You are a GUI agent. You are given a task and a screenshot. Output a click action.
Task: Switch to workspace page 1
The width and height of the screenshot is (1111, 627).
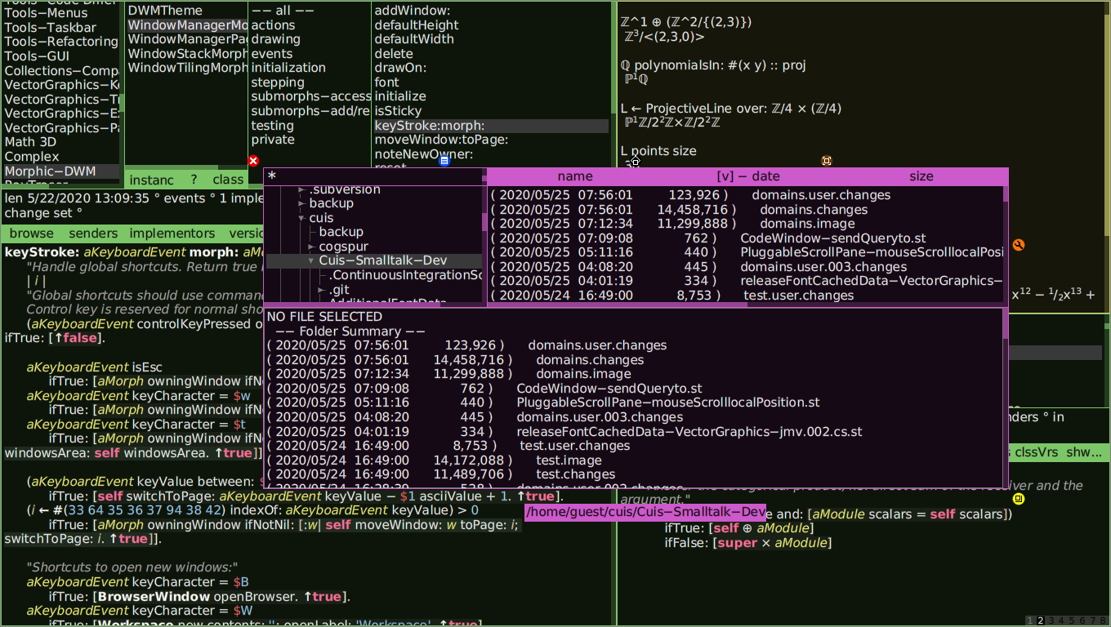(1031, 621)
